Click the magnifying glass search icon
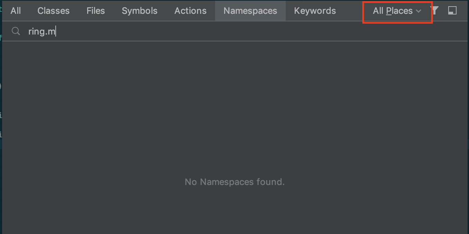The image size is (469, 234). tap(16, 31)
